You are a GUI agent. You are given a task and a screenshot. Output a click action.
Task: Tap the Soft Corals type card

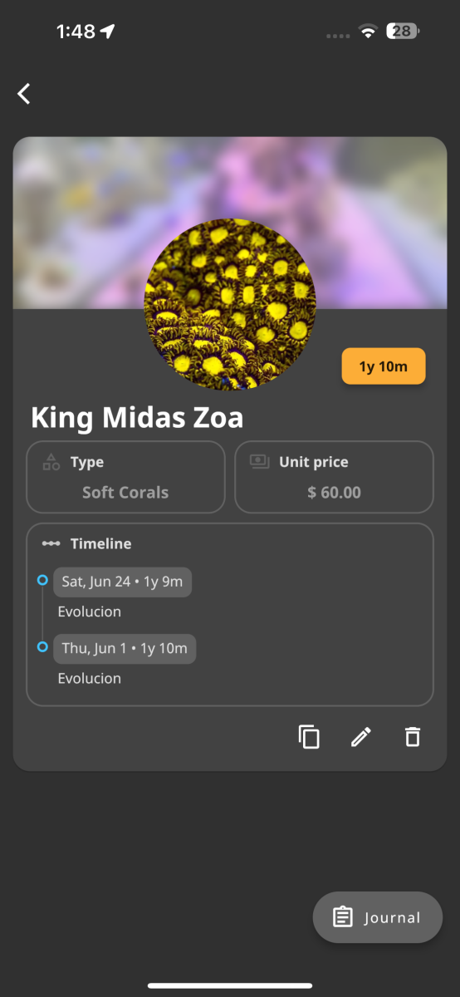125,477
